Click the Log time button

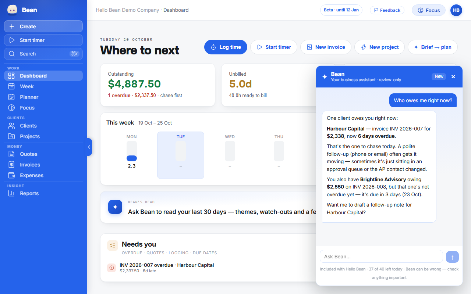pos(226,47)
